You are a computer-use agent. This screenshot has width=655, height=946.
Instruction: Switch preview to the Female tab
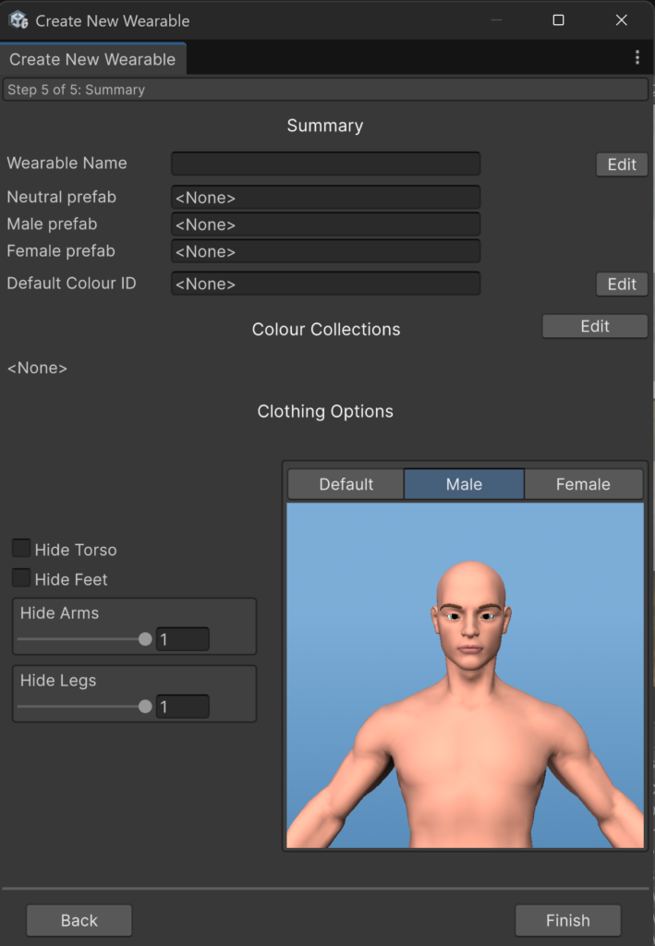click(583, 484)
